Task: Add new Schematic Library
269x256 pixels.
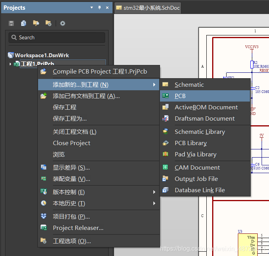Action: [205, 132]
